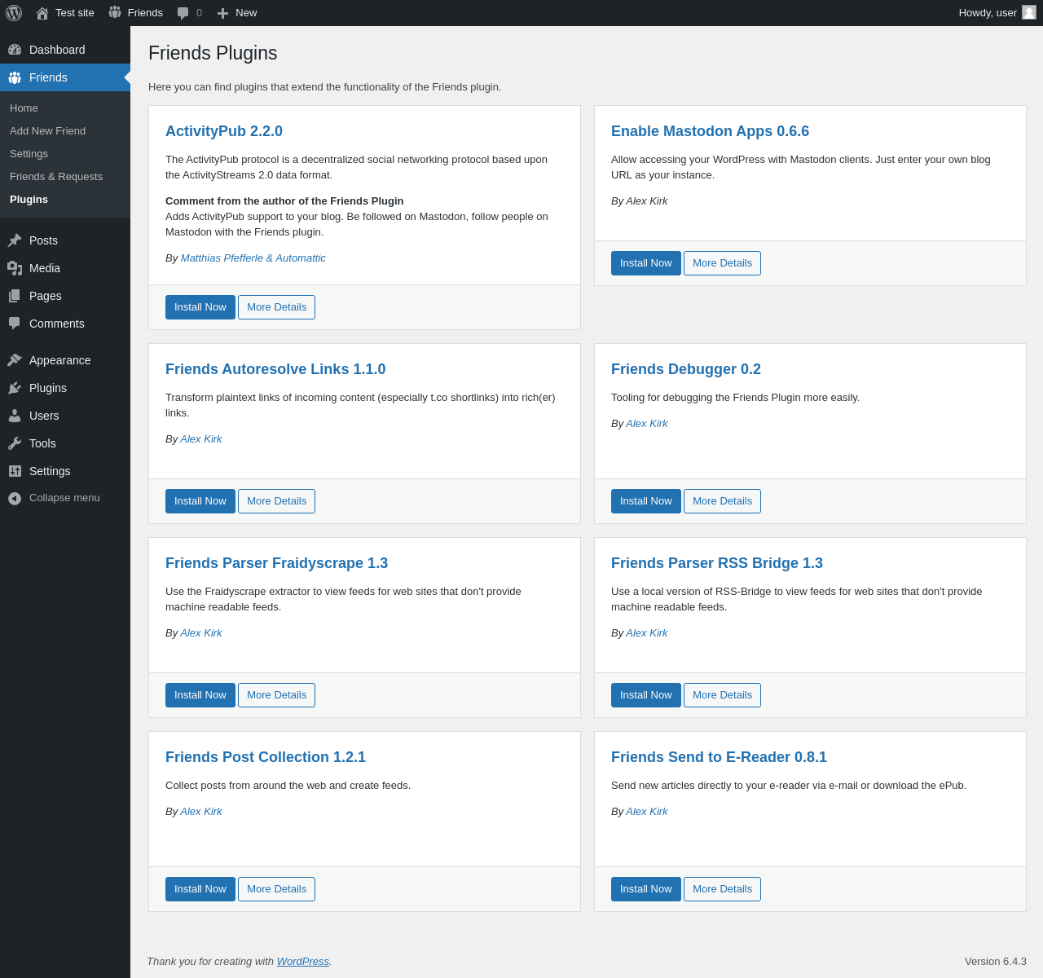Open the Media menu label

click(45, 268)
